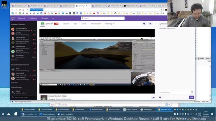Click the flag icon below the video

pos(154,98)
